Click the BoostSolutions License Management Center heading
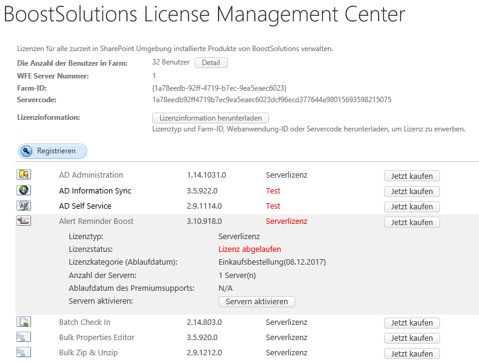This screenshot has height=362, width=479. [x=205, y=15]
